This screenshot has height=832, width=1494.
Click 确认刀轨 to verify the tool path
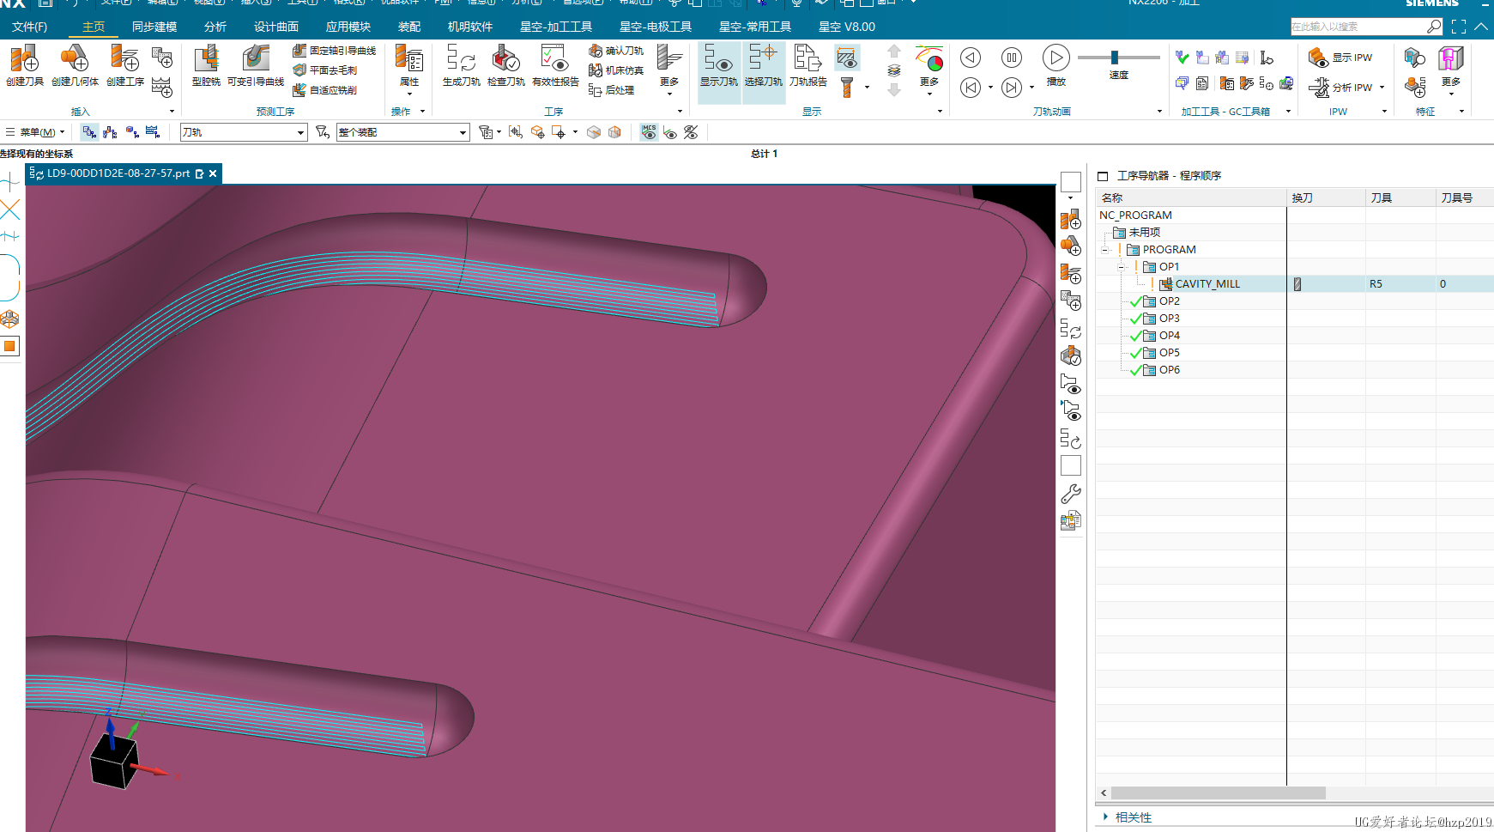(616, 51)
